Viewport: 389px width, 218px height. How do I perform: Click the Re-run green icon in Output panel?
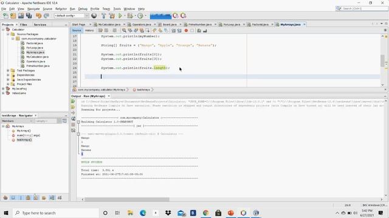[73, 101]
